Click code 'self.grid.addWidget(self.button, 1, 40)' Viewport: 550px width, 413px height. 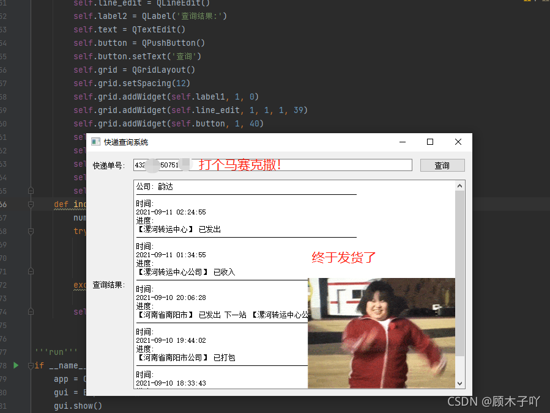(x=168, y=123)
